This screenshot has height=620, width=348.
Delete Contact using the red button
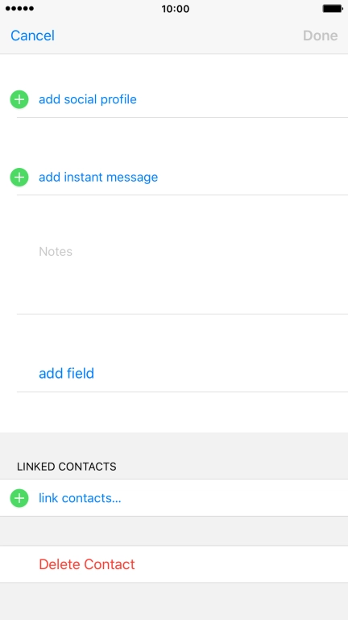tap(87, 564)
